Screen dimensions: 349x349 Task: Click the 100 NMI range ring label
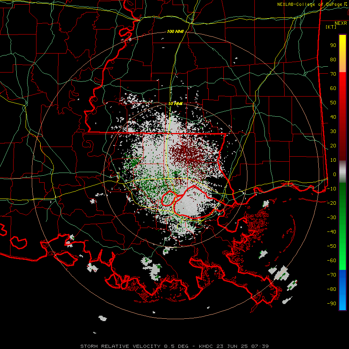click(x=175, y=32)
